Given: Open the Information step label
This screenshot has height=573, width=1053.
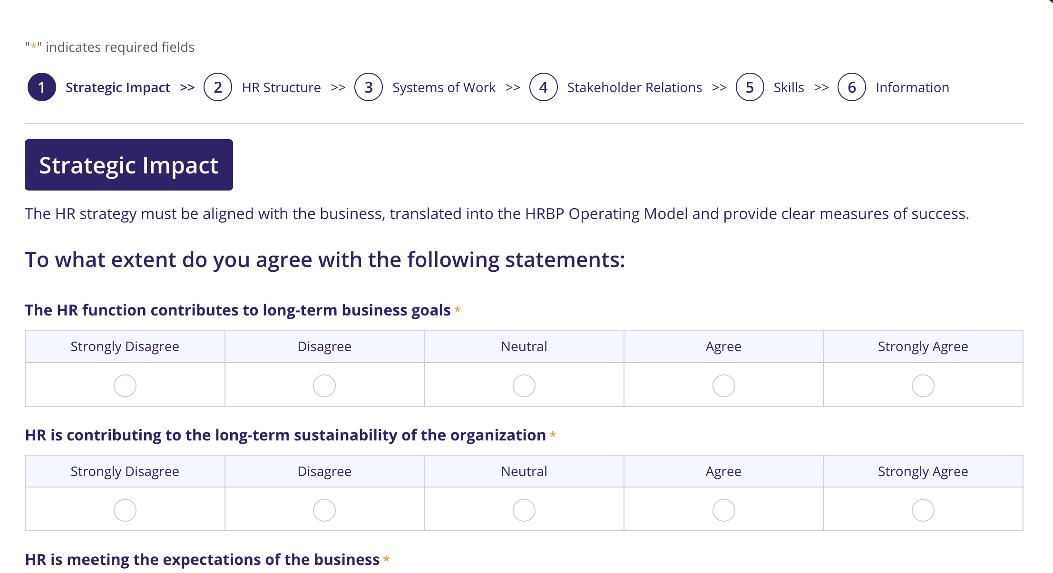Looking at the screenshot, I should (912, 87).
